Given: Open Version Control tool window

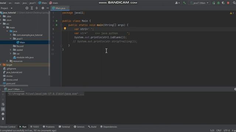Looking at the screenshot, I should pyautogui.click(x=8, y=127).
